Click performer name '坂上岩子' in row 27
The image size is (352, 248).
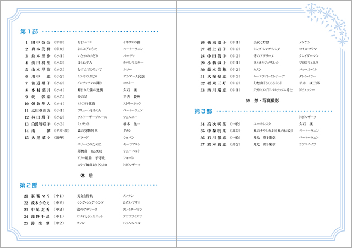217,49
